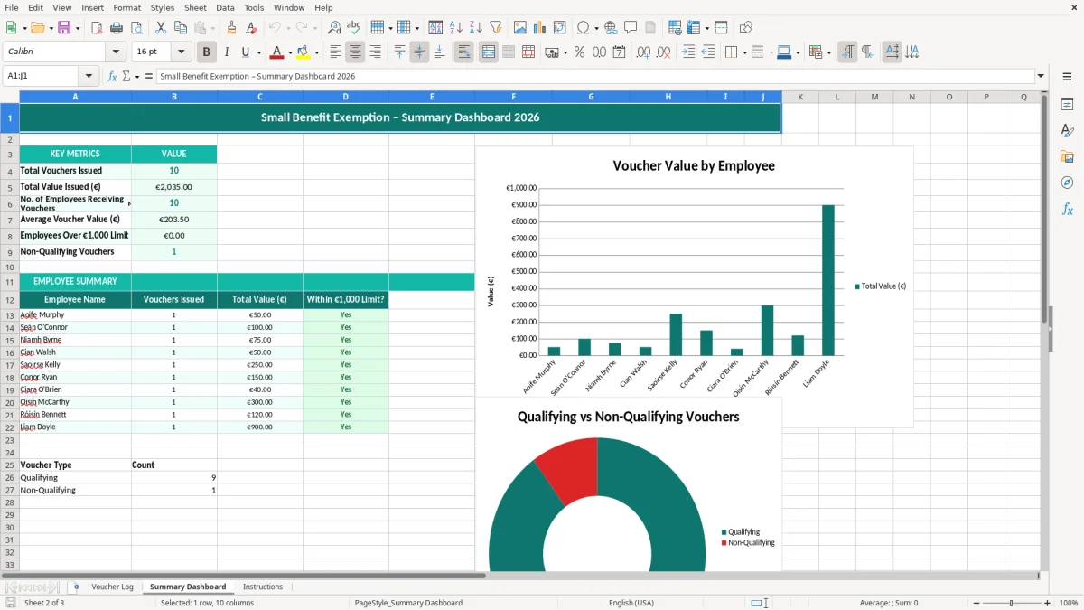Toggle Underline formatting

[245, 52]
